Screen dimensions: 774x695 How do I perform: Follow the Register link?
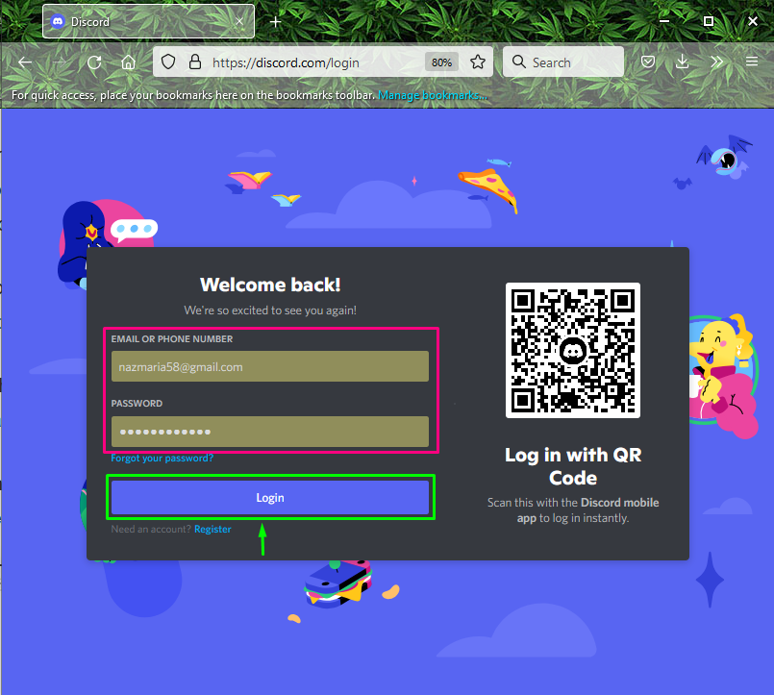212,529
